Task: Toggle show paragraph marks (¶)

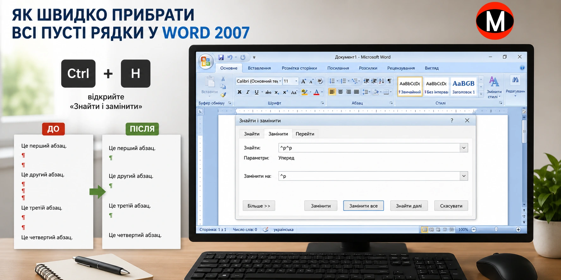Action: pos(390,81)
